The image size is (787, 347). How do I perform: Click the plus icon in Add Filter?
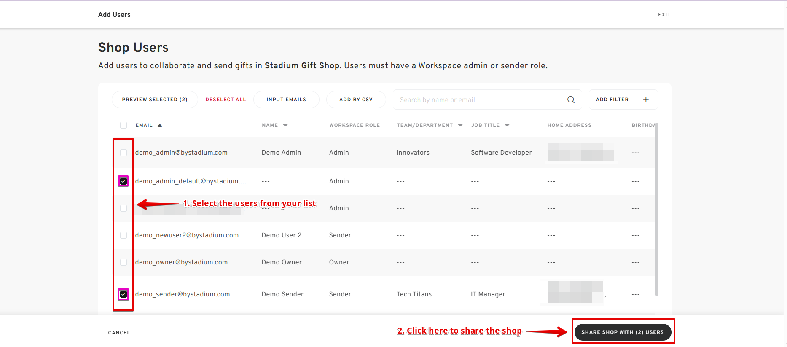645,100
